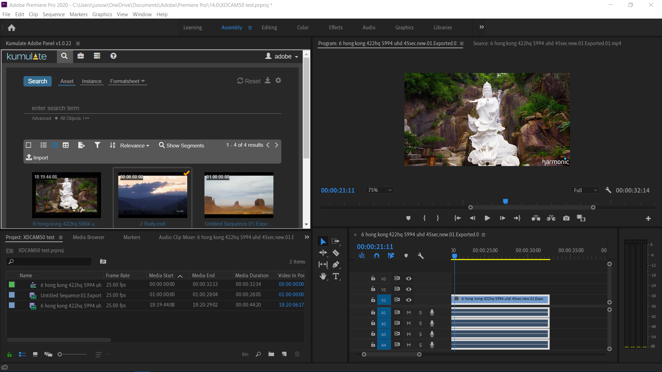Mute track A1
The image size is (662, 372).
coord(409,313)
